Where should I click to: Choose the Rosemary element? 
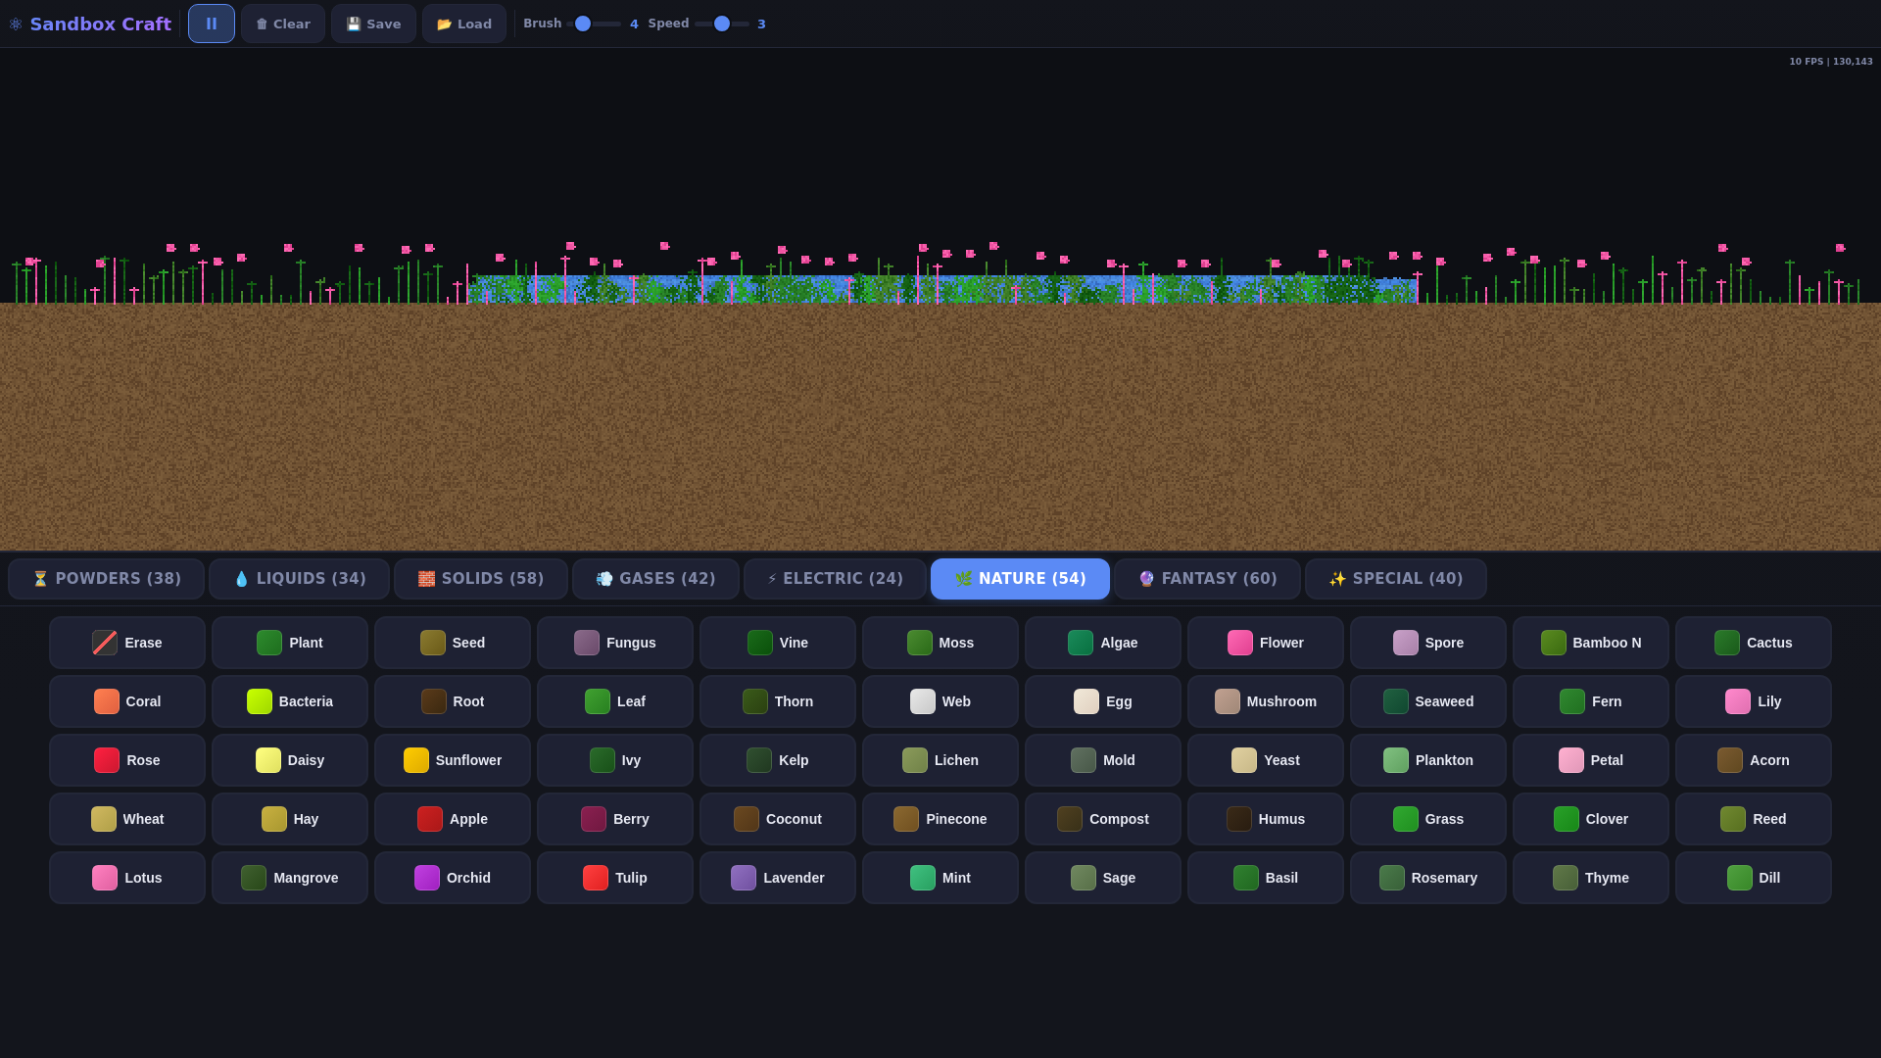[1428, 878]
